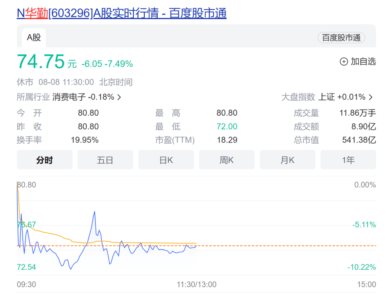Switch to the 分时 chart view
The image size is (387, 294).
(44, 160)
